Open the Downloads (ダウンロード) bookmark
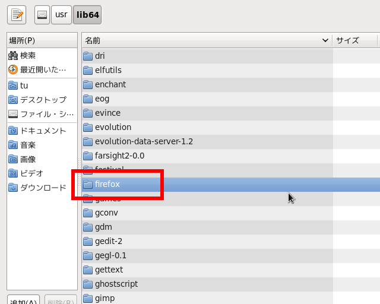 pos(43,187)
